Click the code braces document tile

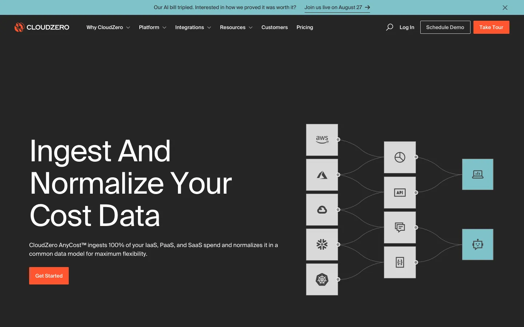400,262
